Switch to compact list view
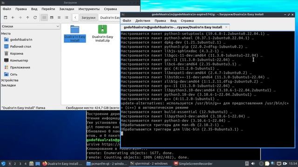 click(59, 18)
